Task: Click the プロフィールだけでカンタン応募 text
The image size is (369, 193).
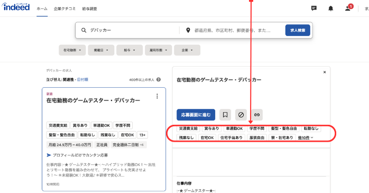Action: (80, 155)
